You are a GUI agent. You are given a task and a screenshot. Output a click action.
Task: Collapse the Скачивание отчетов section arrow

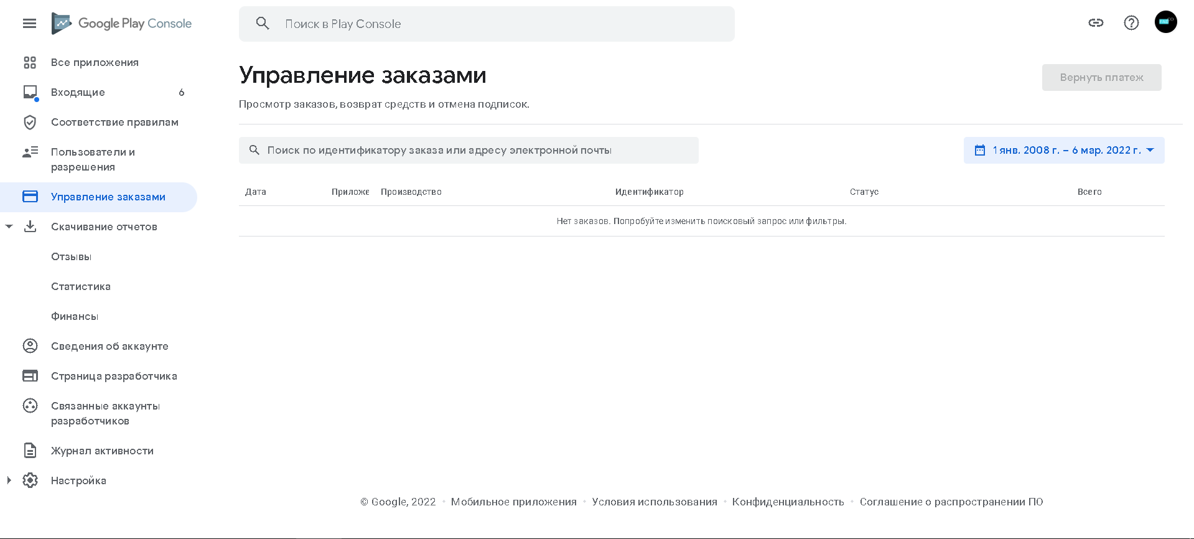[x=9, y=227]
